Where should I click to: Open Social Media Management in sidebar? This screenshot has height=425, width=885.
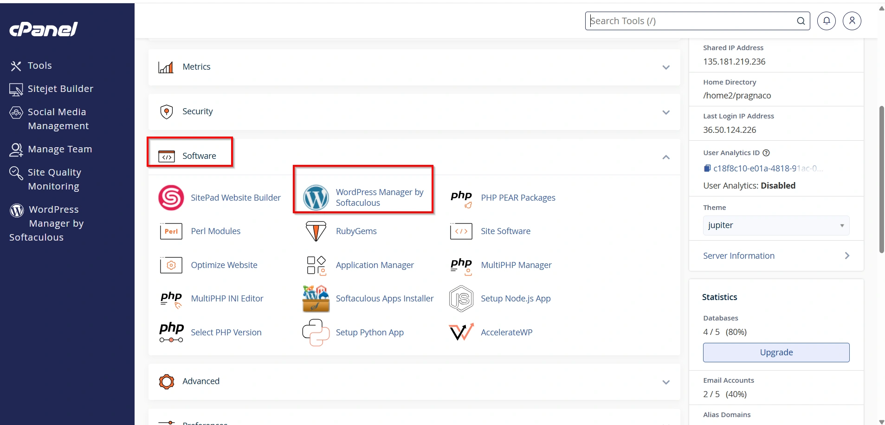coord(58,119)
